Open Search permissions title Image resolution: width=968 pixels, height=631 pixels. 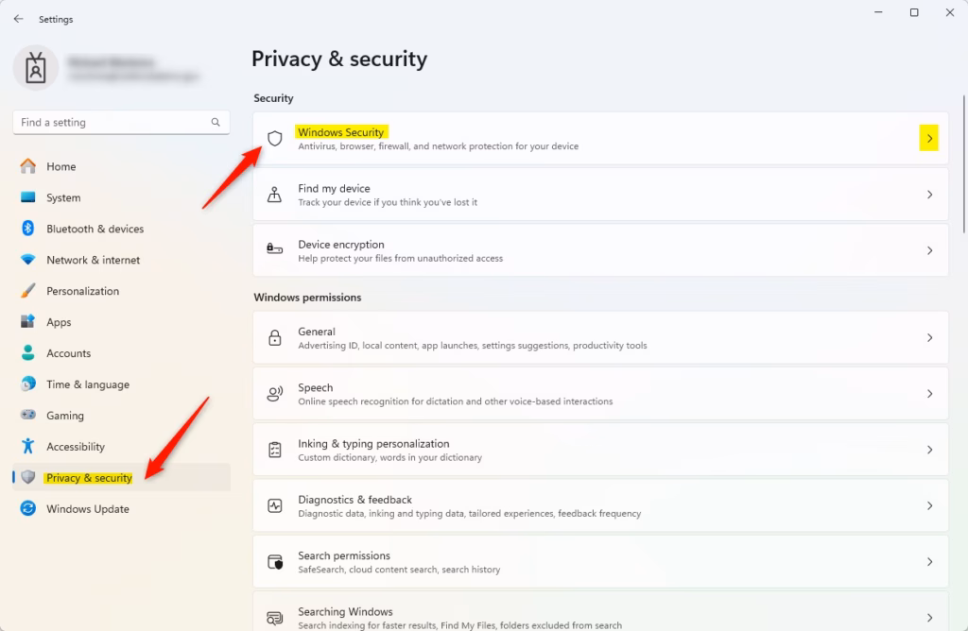pos(344,555)
